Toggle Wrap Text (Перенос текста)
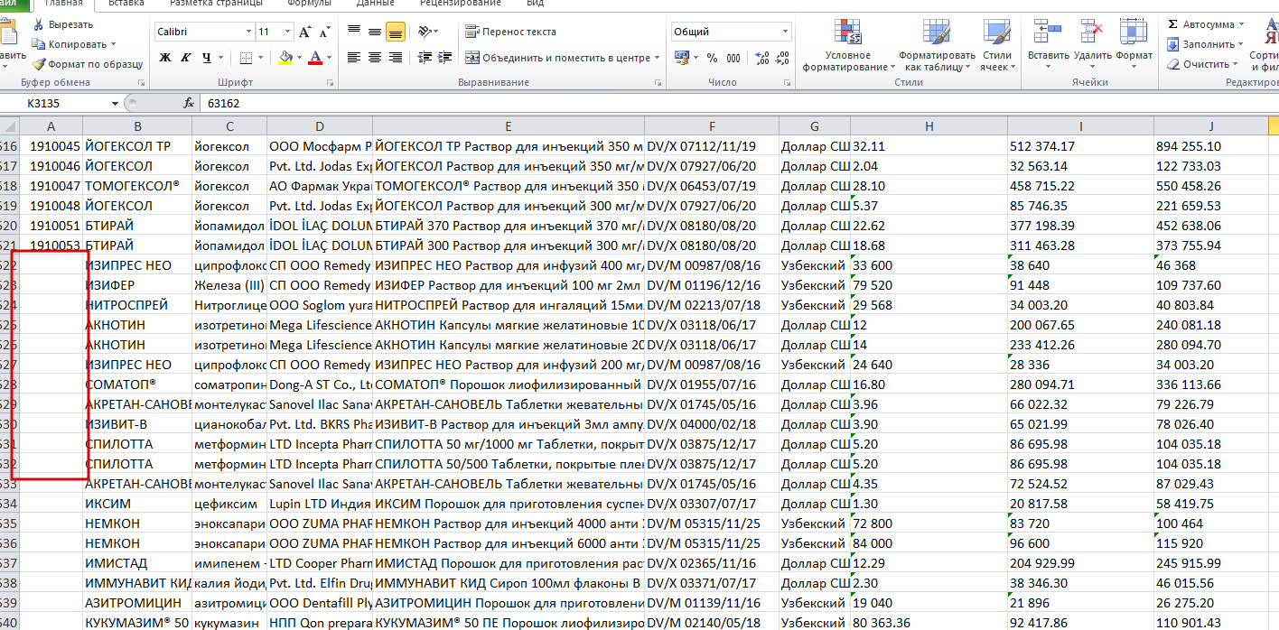The height and width of the screenshot is (630, 1279). [510, 32]
